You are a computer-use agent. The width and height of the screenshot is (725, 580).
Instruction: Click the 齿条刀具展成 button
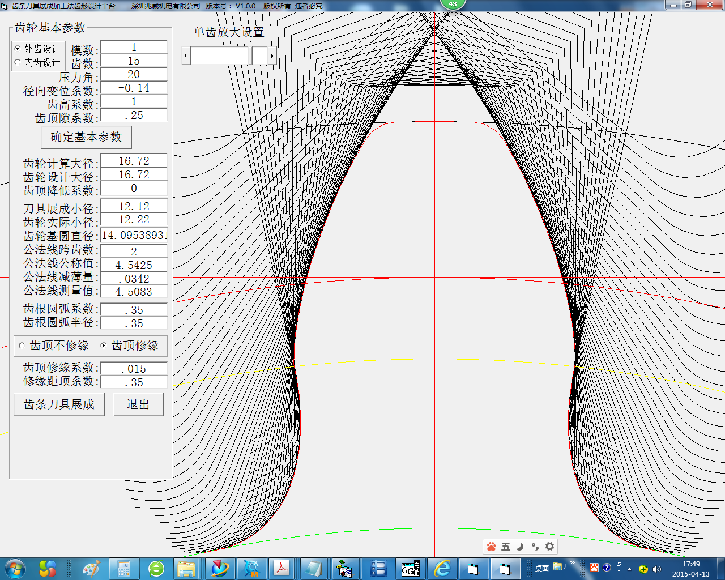pos(59,404)
